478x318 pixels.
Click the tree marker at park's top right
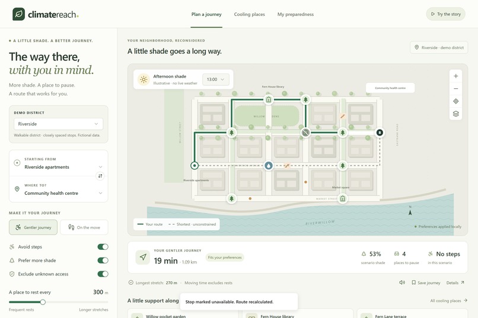coord(305,99)
